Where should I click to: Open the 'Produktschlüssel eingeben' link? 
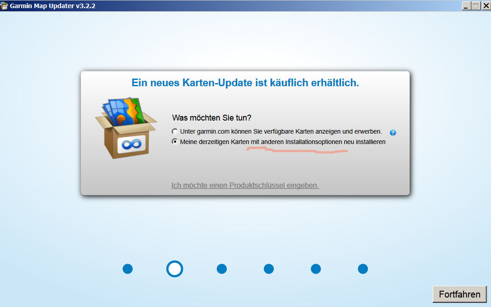(245, 185)
